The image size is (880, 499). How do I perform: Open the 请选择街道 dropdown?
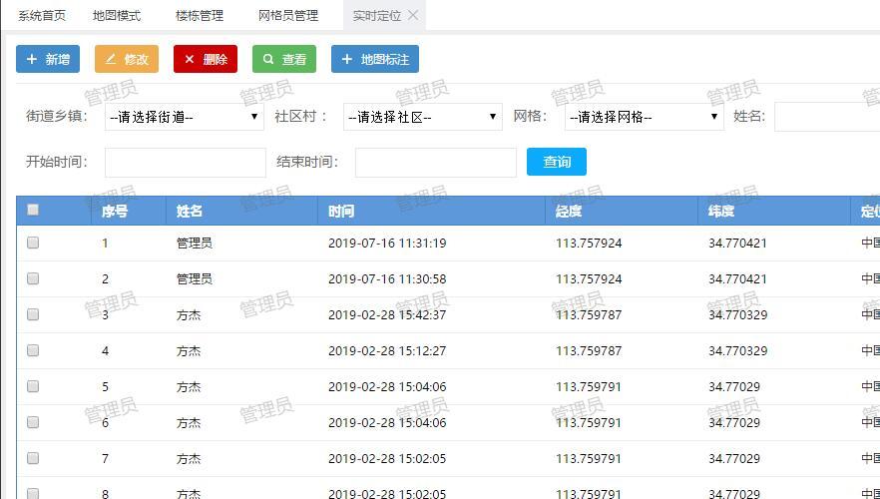click(x=184, y=117)
